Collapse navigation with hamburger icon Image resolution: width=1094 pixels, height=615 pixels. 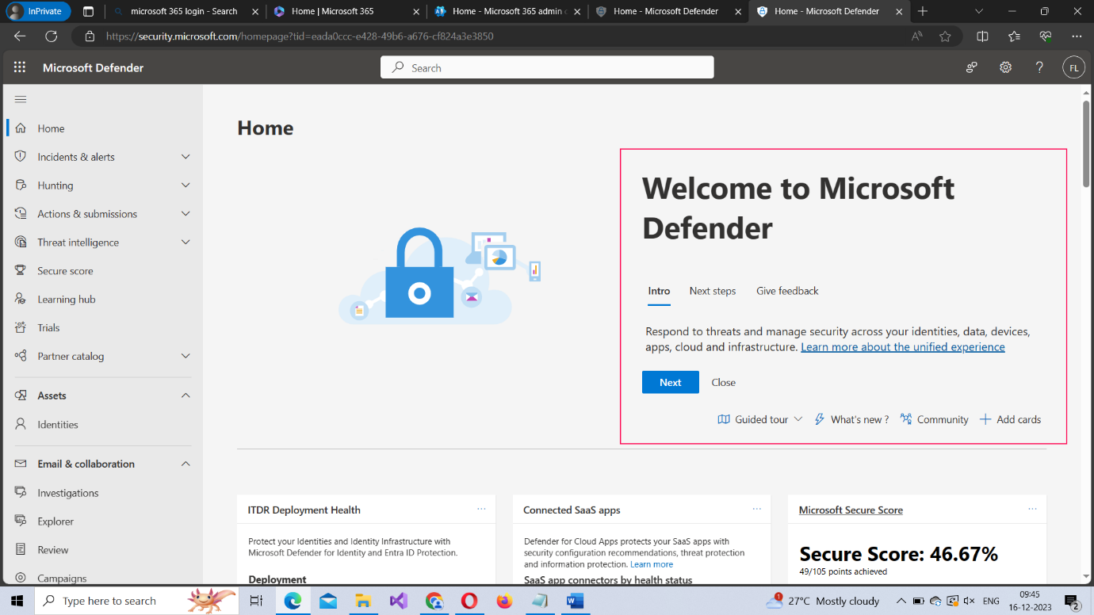(x=21, y=99)
